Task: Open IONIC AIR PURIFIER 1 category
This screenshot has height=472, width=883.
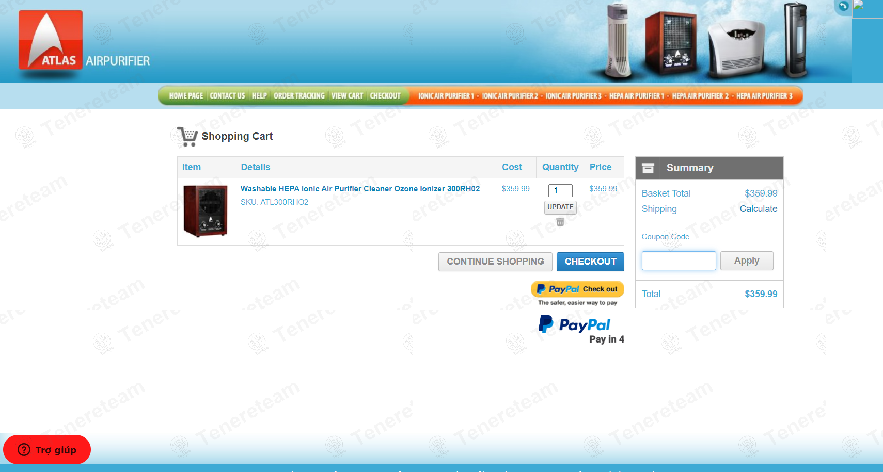Action: [446, 96]
